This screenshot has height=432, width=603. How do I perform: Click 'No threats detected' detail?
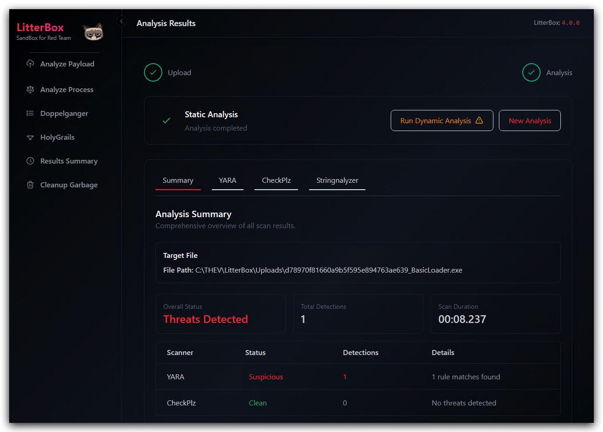click(464, 403)
